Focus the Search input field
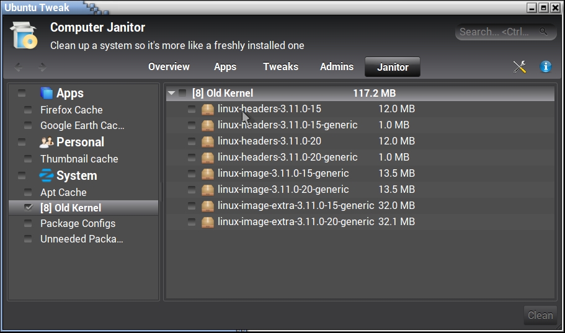Viewport: 565px width, 333px height. pyautogui.click(x=497, y=32)
